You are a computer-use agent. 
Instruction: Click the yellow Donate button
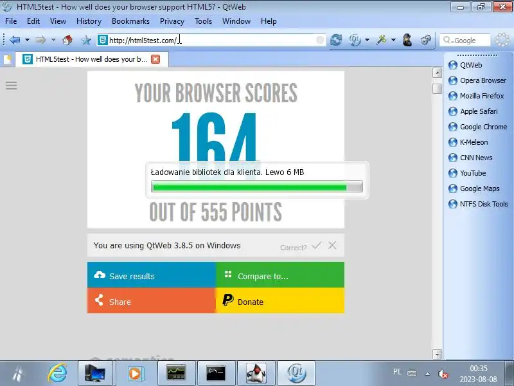point(280,300)
